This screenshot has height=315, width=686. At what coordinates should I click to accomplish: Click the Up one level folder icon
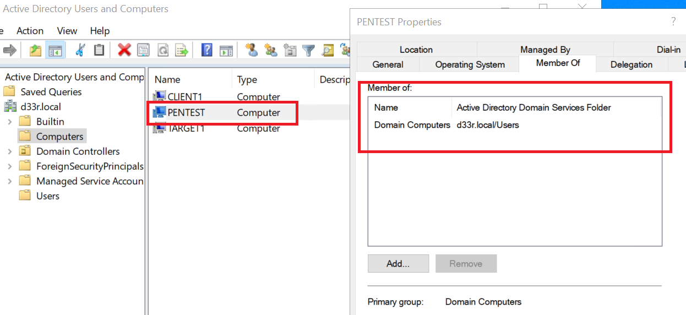[35, 51]
